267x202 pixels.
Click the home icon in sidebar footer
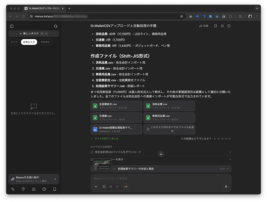coord(34,189)
